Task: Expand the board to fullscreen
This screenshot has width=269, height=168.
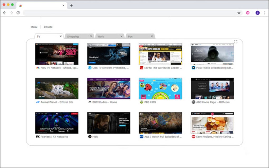Action: point(236,41)
